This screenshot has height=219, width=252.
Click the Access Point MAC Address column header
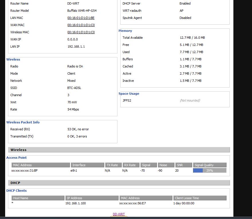coord(41,165)
